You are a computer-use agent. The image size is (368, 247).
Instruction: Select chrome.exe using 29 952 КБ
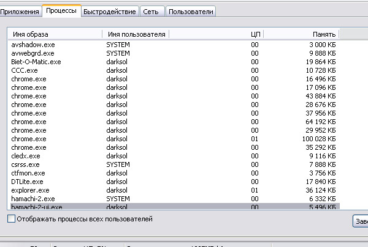pyautogui.click(x=174, y=130)
